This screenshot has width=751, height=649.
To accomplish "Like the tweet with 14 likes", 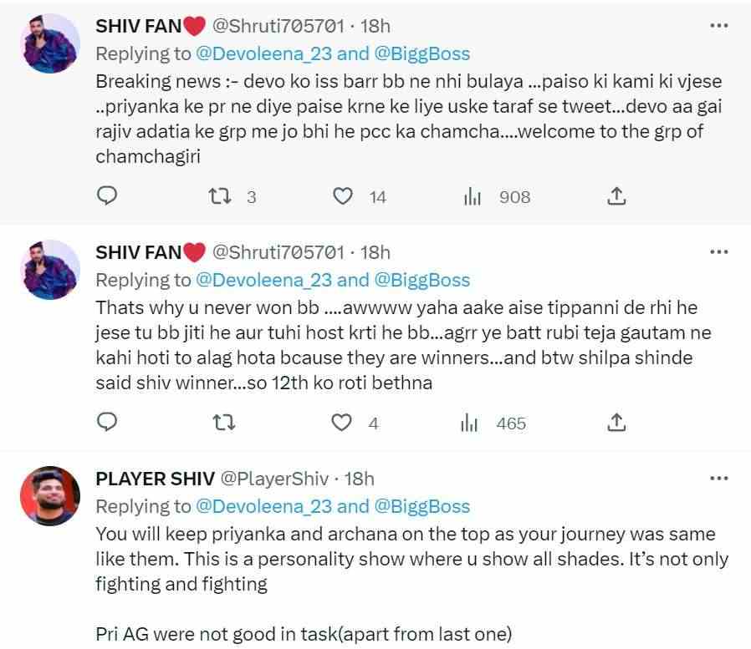I will 342,196.
